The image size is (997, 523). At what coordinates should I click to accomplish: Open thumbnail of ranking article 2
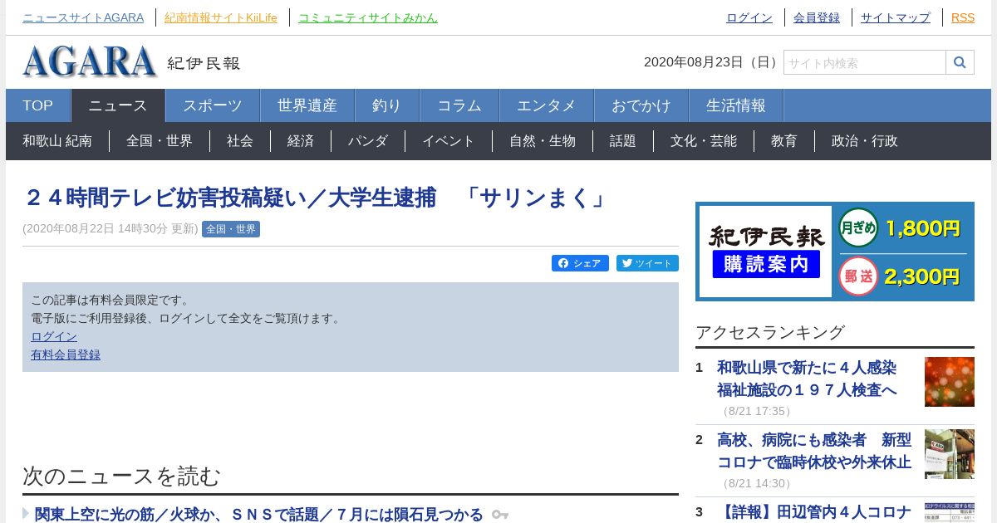pyautogui.click(x=950, y=454)
